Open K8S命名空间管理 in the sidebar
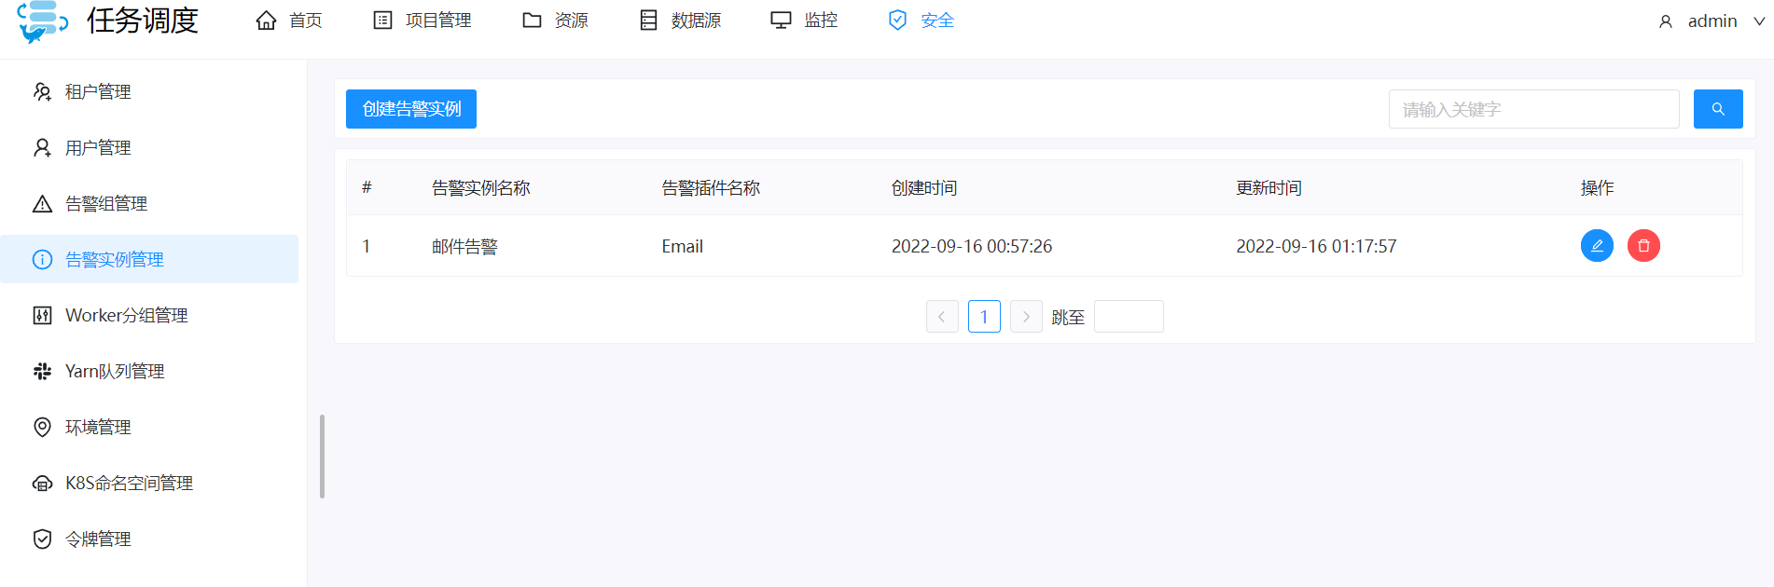1774x587 pixels. [129, 484]
